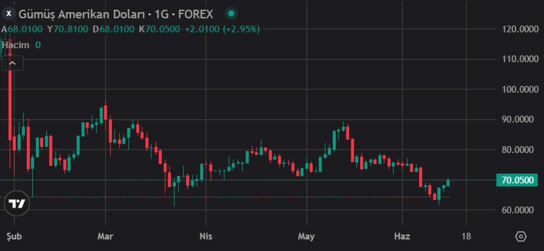544x251 pixels.
Task: Click the +2.0100 (+2.95%) change value
Action: tap(222, 30)
